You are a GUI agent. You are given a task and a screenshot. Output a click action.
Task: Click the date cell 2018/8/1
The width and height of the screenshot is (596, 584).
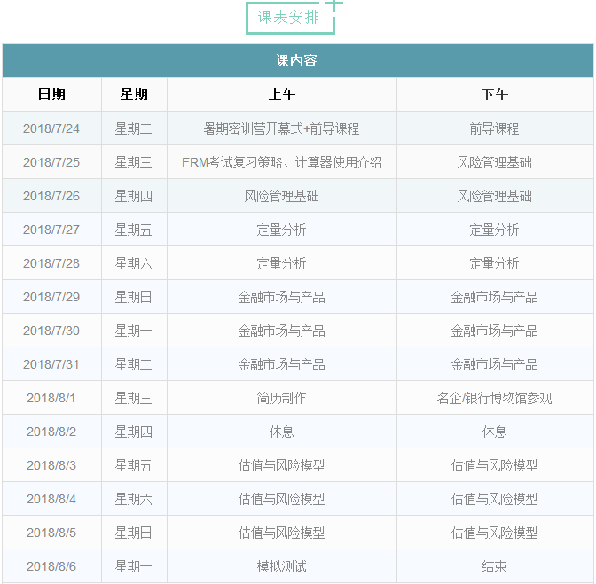(51, 398)
